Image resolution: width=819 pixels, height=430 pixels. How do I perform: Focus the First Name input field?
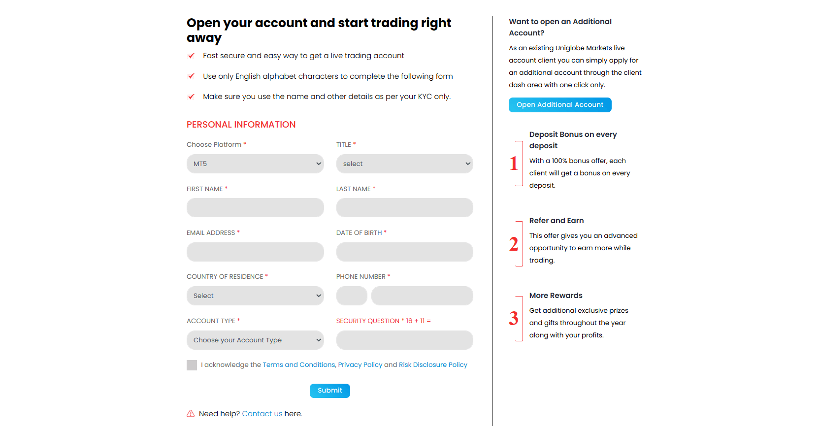coord(255,207)
